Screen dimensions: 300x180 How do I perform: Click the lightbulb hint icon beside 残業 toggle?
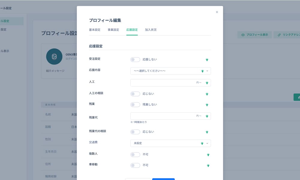tap(207, 105)
